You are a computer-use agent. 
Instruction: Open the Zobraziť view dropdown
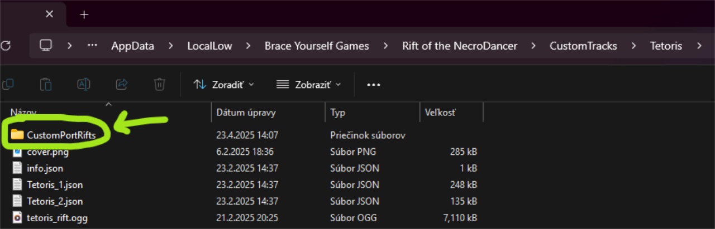308,85
